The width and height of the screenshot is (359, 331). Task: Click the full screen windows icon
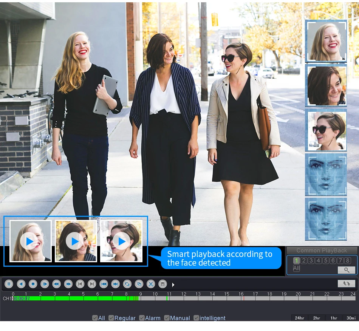pyautogui.click(x=139, y=284)
